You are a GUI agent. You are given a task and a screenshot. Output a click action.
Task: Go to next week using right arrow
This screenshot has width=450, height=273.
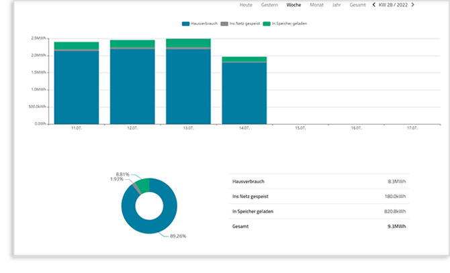click(x=412, y=5)
